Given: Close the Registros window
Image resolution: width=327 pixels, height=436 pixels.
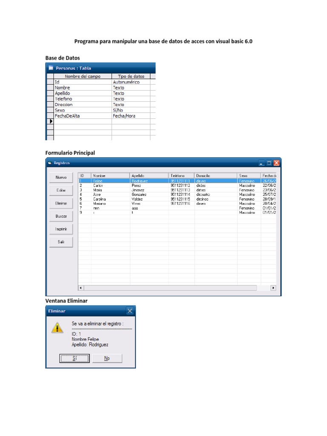Looking at the screenshot, I should (x=276, y=163).
